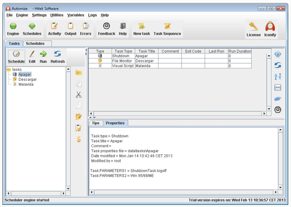Click the black circular target icon on right
This screenshot has height=207, width=291.
[x=278, y=110]
